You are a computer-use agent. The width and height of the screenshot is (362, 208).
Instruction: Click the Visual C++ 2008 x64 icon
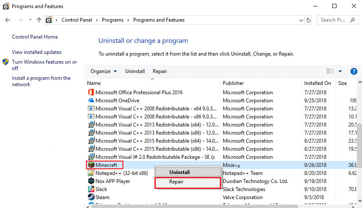coord(91,109)
